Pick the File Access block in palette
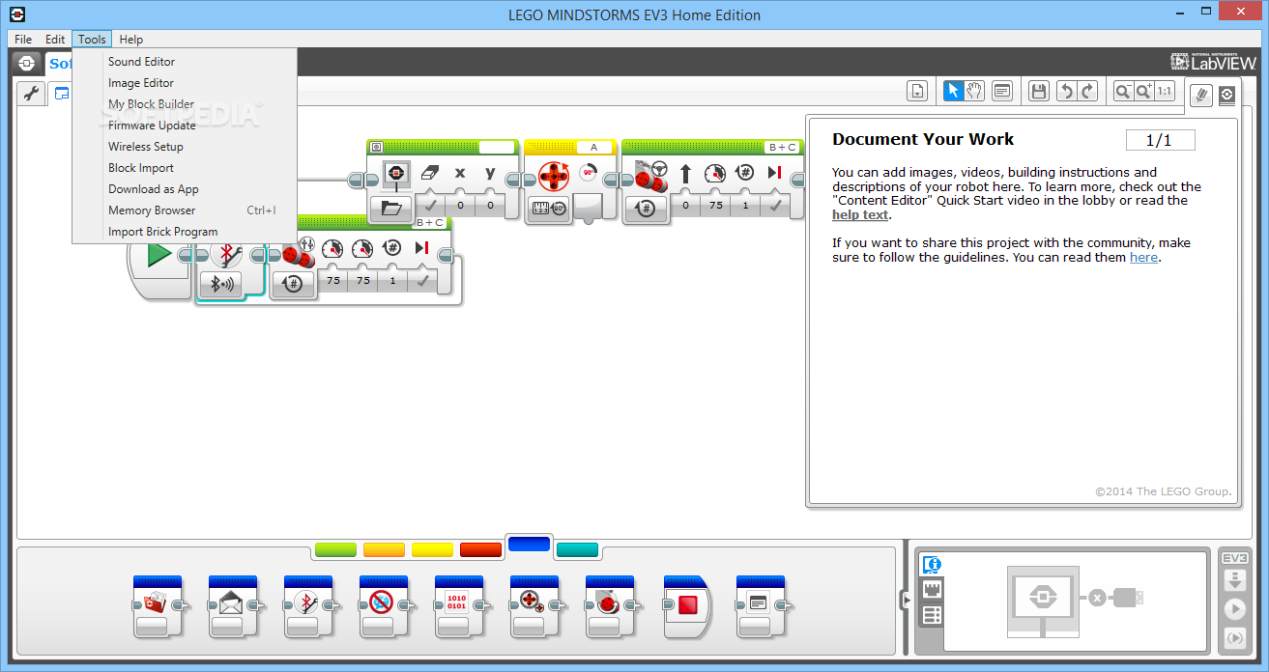 click(158, 606)
